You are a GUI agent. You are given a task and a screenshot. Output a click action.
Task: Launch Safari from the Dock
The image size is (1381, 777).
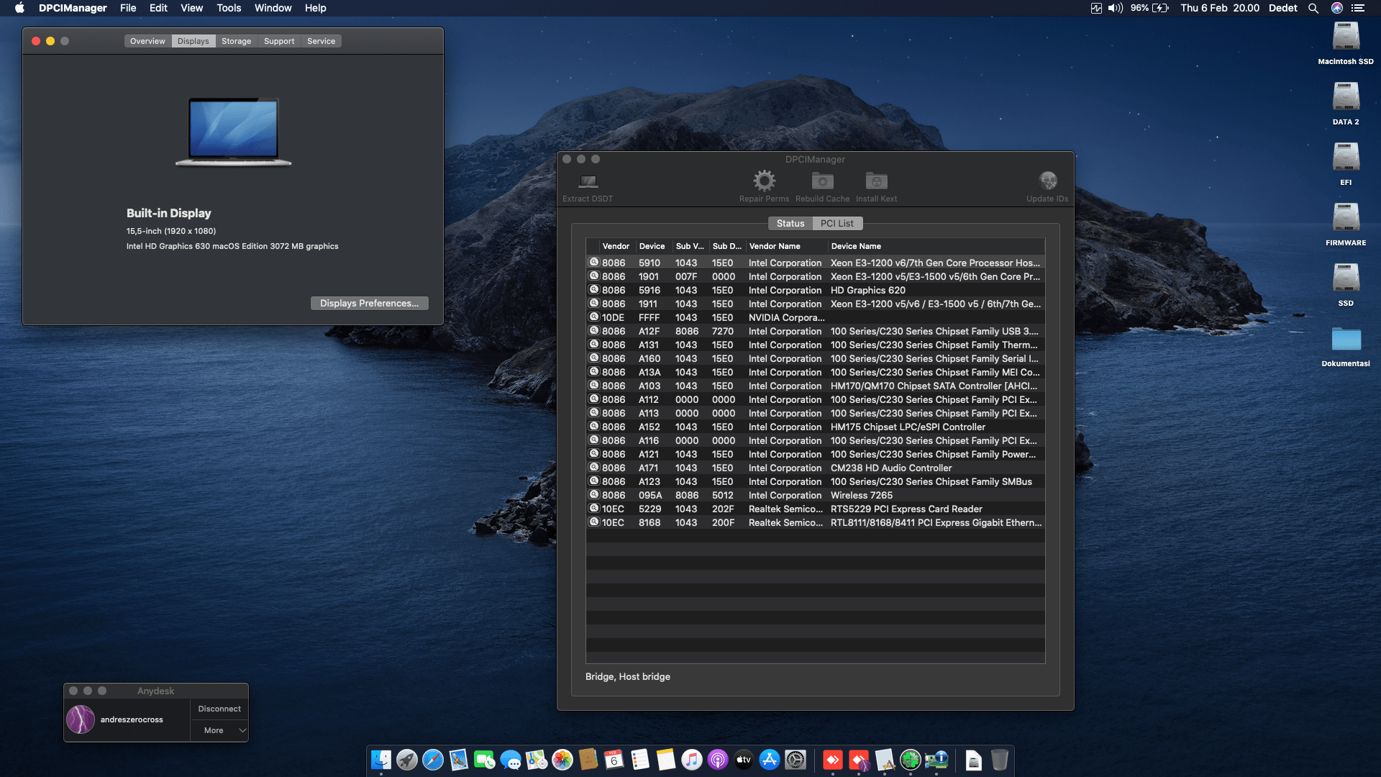[x=433, y=760]
